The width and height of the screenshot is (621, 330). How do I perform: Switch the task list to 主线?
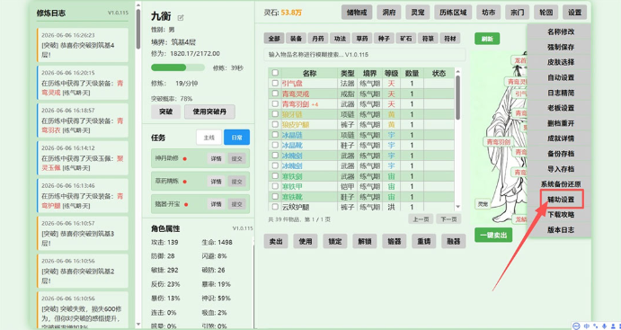[x=208, y=138]
